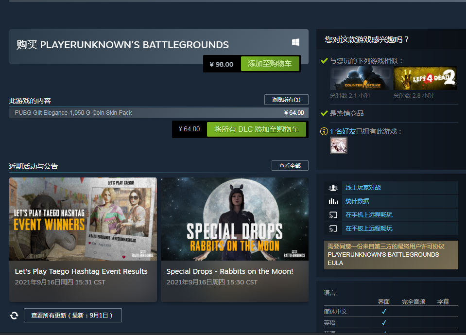
Task: Click 英语 language row
Action: point(391,322)
